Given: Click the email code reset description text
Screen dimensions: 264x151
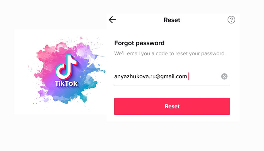Looking at the screenshot, I should (x=170, y=54).
